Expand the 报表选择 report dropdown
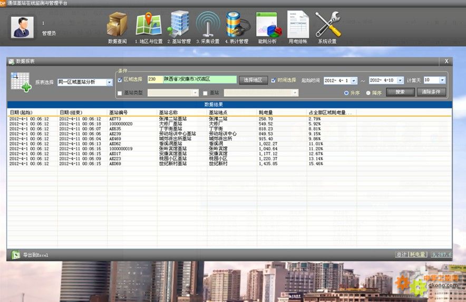Viewport: 466px width, 302px height. pos(109,82)
